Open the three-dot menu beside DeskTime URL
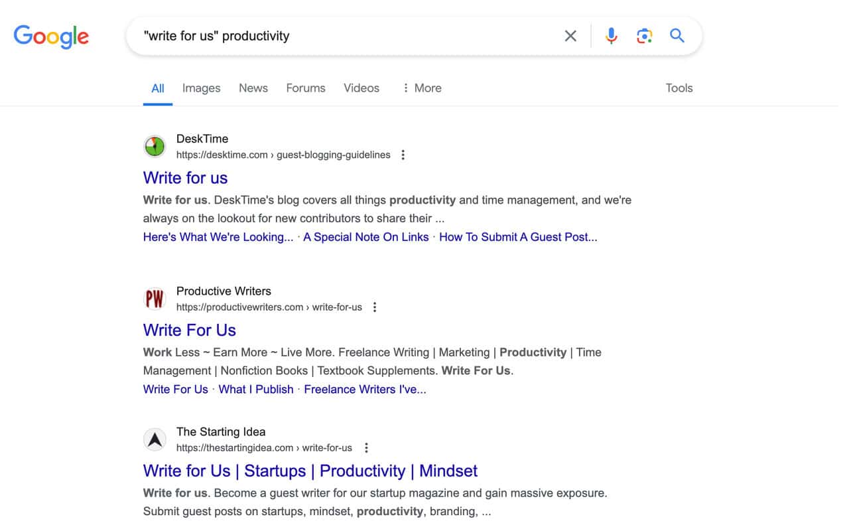 pos(403,155)
